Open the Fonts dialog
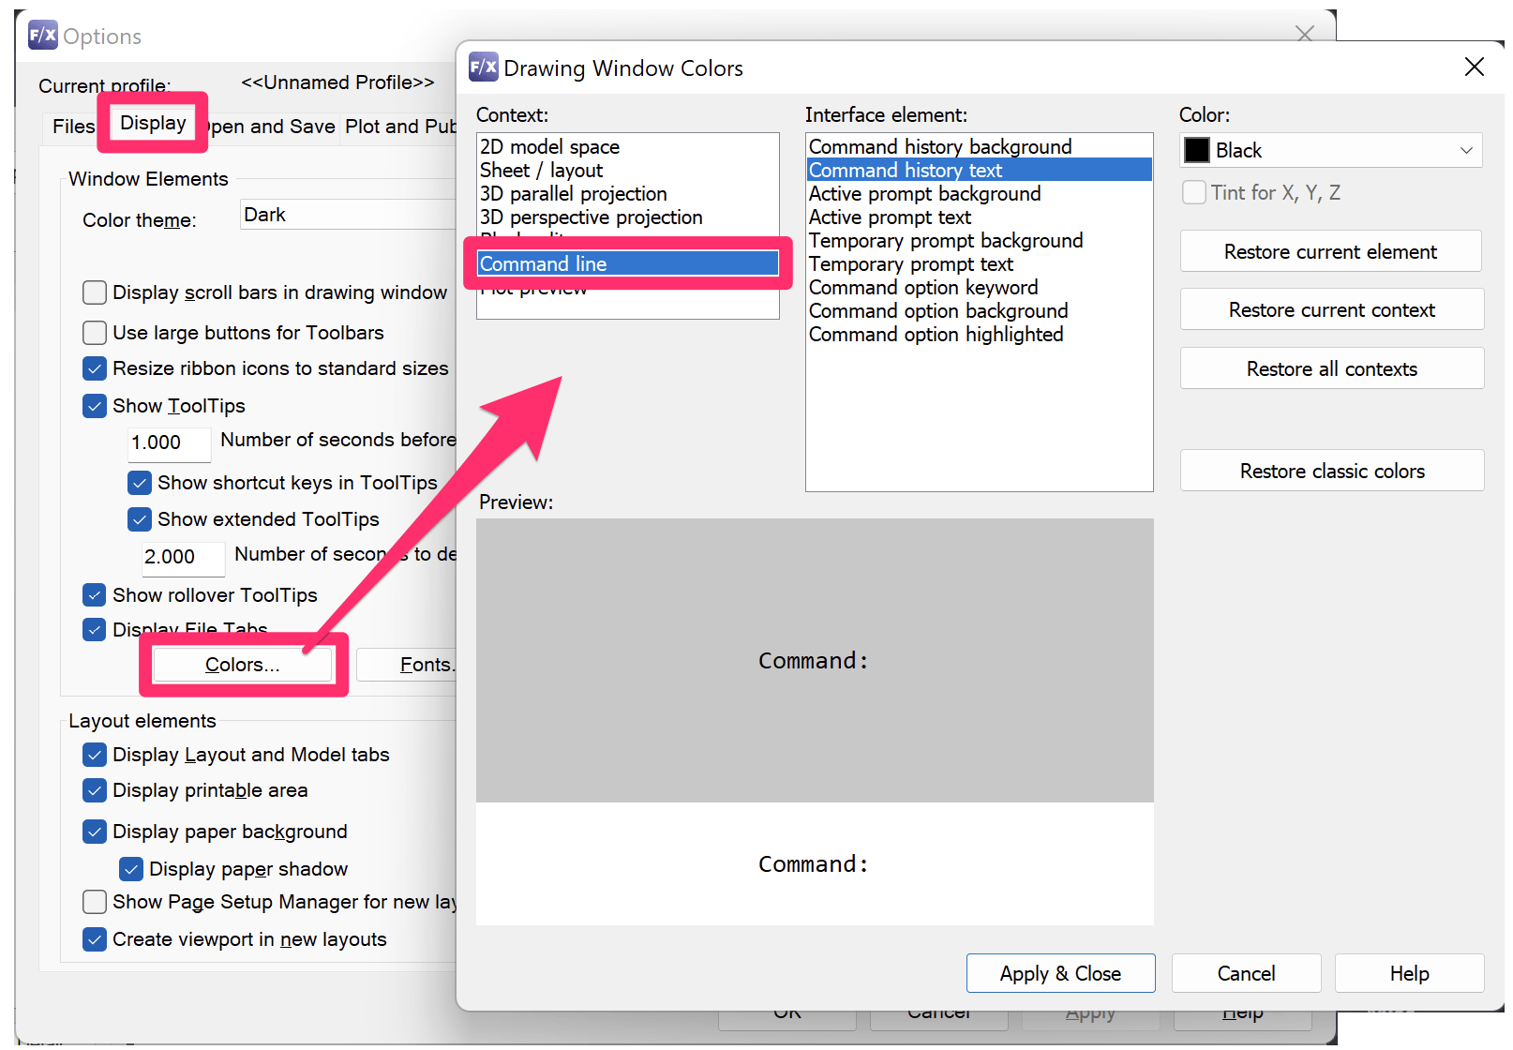The width and height of the screenshot is (1513, 1050). pyautogui.click(x=427, y=664)
